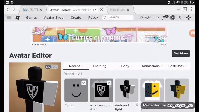Viewport: 199px width, 112px height.
Task: Click the Roblox logo home icon
Action: [x=17, y=17]
